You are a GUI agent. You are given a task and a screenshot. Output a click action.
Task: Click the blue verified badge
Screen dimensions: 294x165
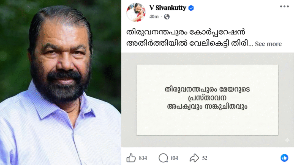tap(191, 8)
